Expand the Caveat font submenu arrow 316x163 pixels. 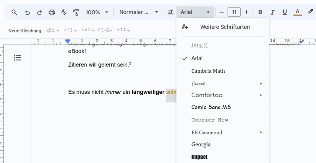(x=261, y=83)
